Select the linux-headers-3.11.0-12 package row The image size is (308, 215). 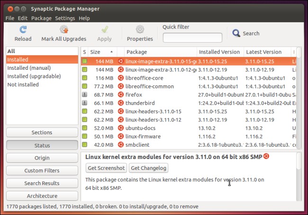[189, 120]
